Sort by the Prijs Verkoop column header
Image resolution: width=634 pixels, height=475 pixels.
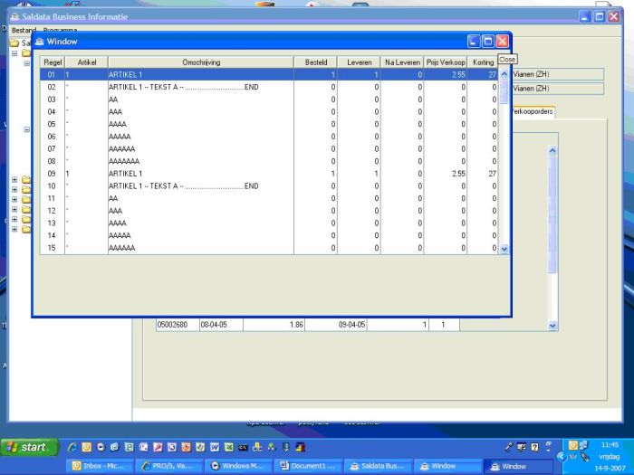(447, 62)
